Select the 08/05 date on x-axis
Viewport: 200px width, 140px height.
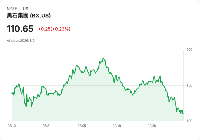click(x=82, y=126)
